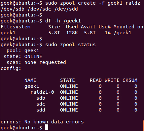144x131 pixels.
Task: Click the 'raidz1-0' vdev name
Action: tap(42, 92)
